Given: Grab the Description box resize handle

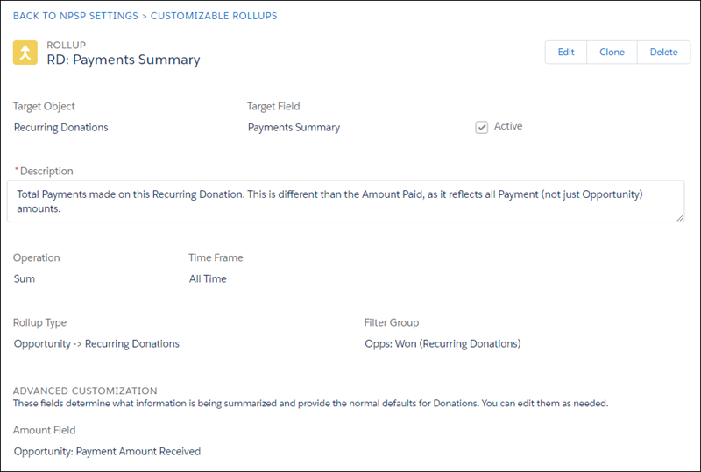Looking at the screenshot, I should (x=680, y=218).
